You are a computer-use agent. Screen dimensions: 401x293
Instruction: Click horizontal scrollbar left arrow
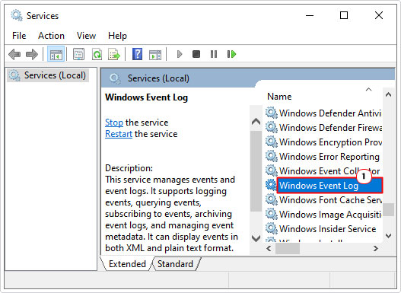[269, 249]
